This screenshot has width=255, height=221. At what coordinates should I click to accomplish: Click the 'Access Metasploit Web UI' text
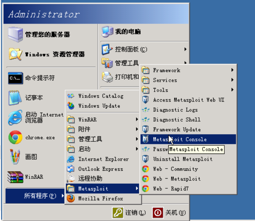point(189,100)
